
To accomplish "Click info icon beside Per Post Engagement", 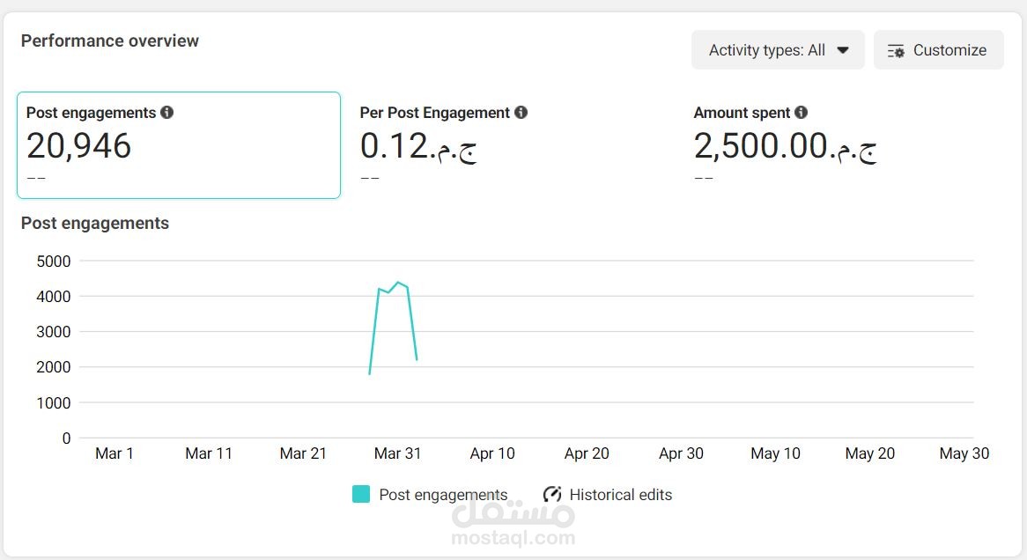I will (521, 113).
